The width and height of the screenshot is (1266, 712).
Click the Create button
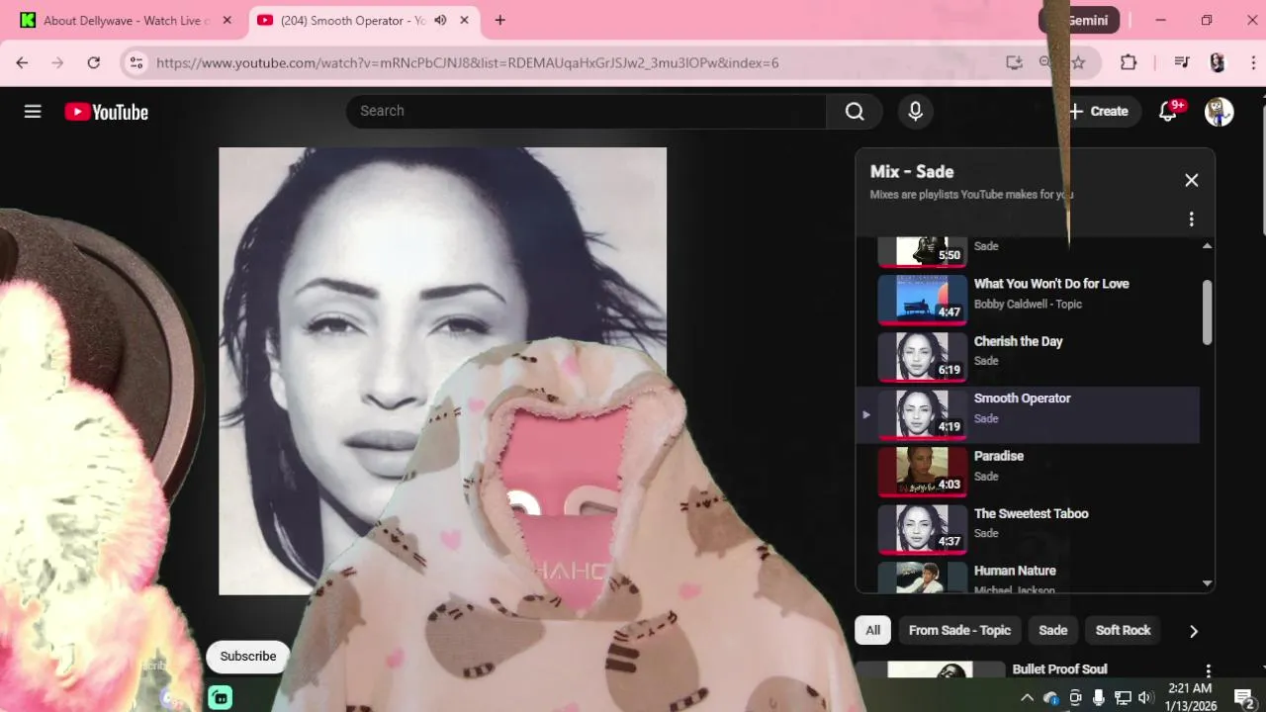(x=1099, y=112)
